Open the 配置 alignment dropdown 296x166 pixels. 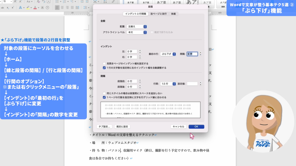[x=137, y=27]
